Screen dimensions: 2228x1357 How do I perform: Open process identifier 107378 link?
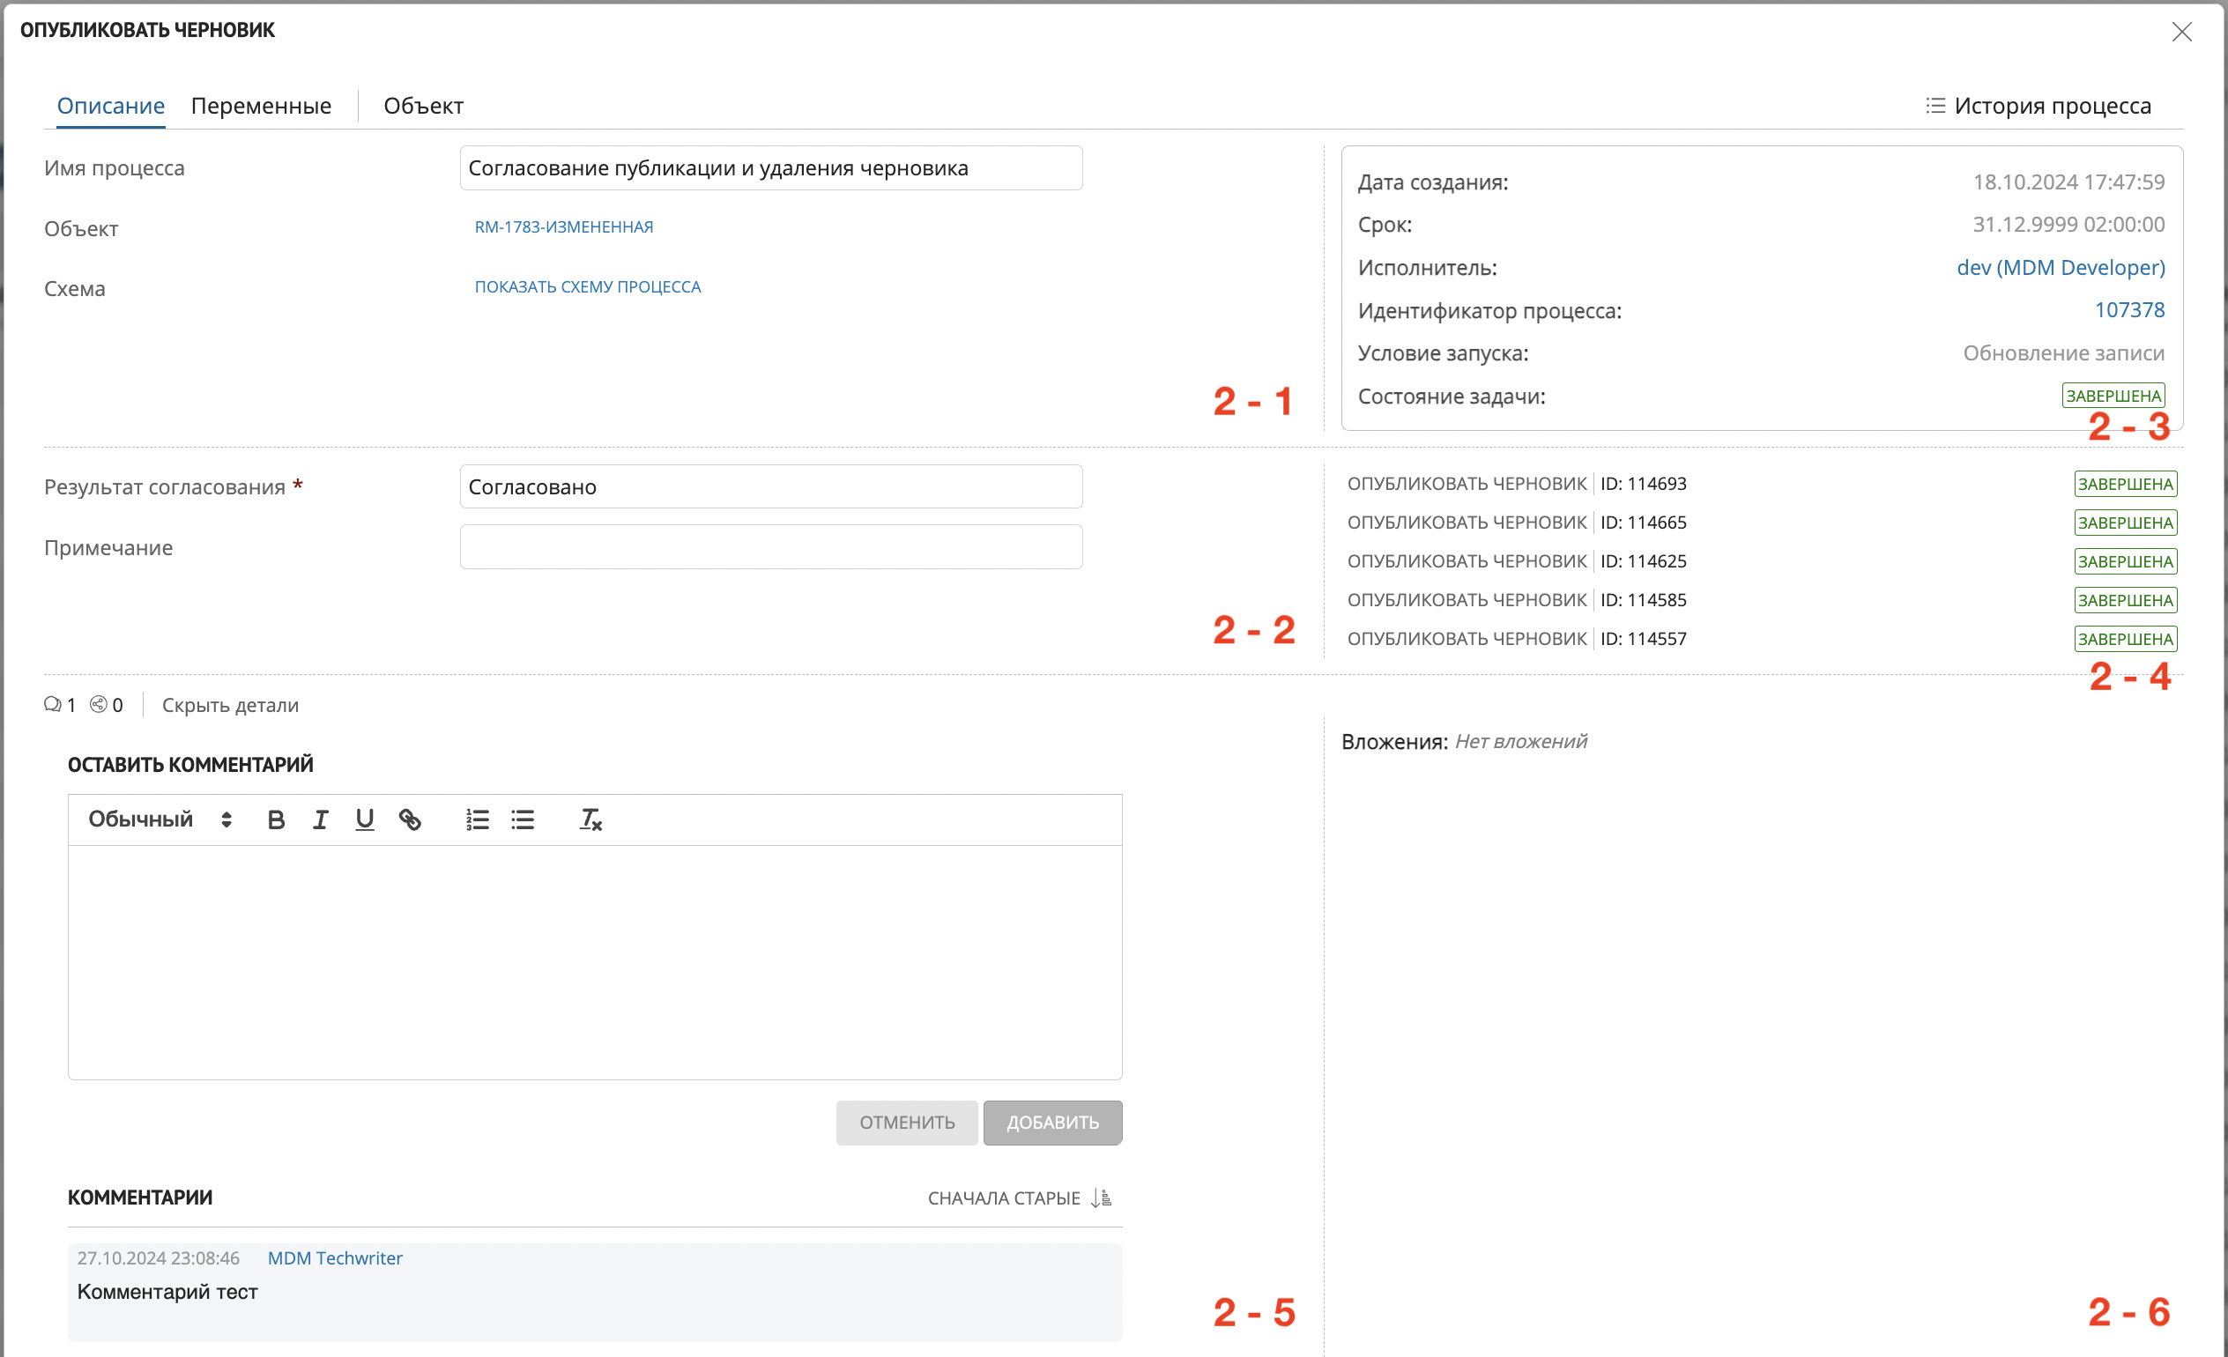pos(2129,310)
